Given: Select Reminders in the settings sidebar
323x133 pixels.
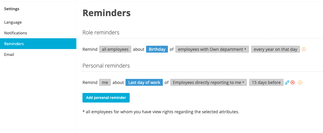Looking at the screenshot, I should tap(14, 44).
